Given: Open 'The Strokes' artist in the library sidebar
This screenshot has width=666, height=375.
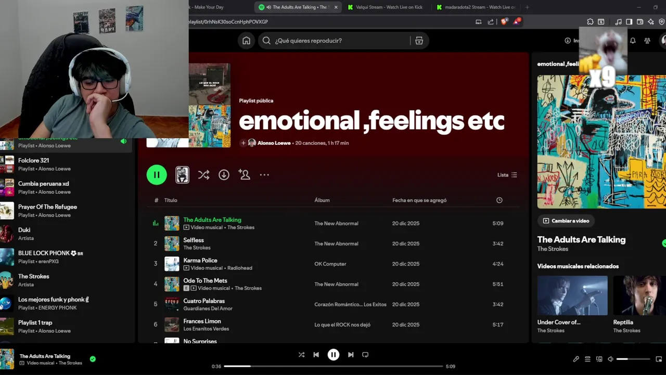Looking at the screenshot, I should (67, 280).
